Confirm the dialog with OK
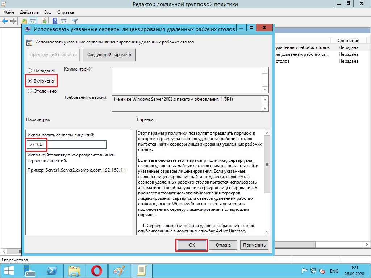Viewport: 371px width, 278px height. pyautogui.click(x=192, y=245)
